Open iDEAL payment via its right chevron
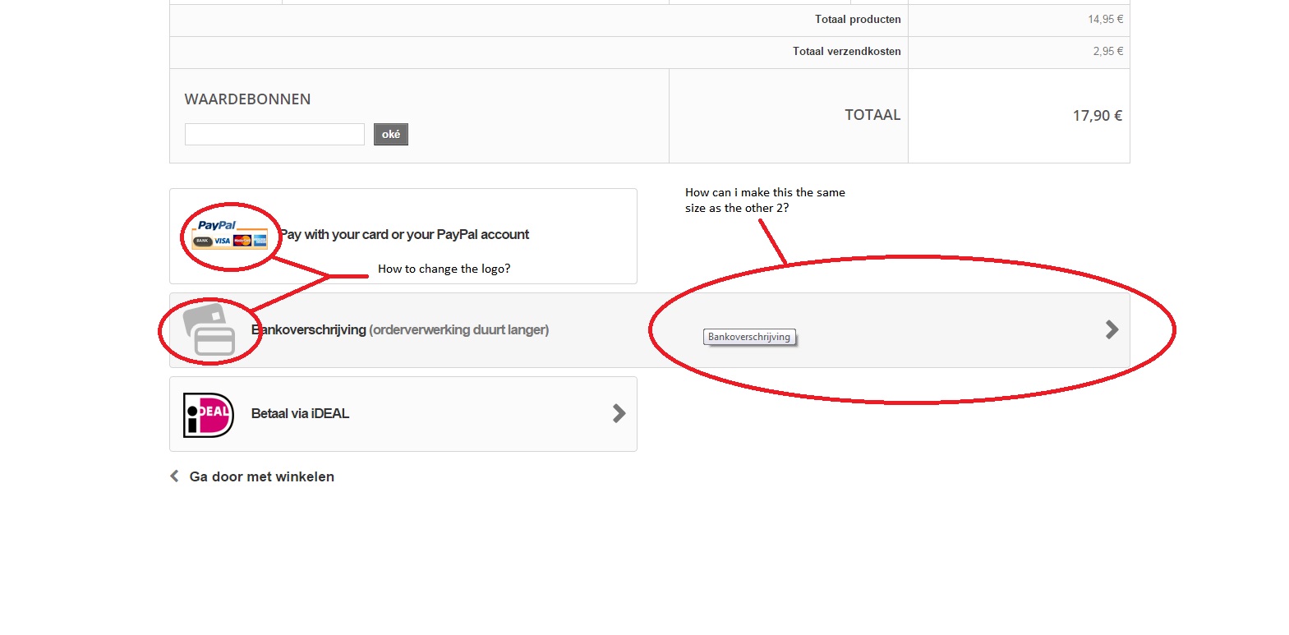1289x635 pixels. 619,413
